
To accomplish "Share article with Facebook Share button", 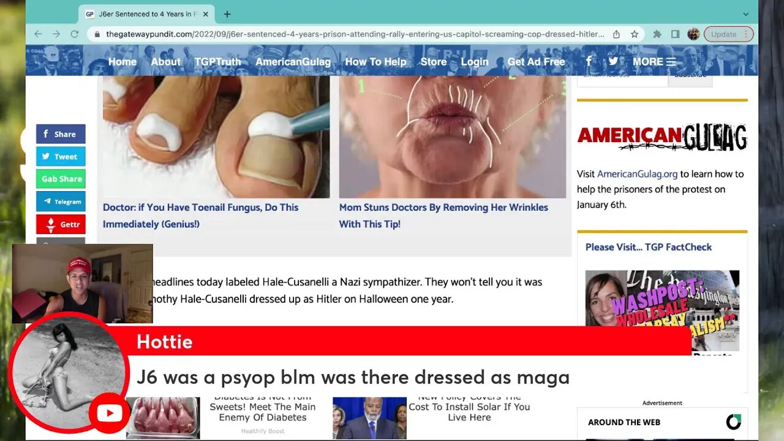I will (61, 134).
